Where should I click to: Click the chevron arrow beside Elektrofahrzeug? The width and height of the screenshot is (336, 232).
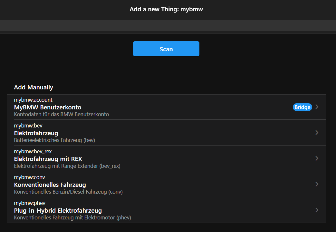[317, 133]
